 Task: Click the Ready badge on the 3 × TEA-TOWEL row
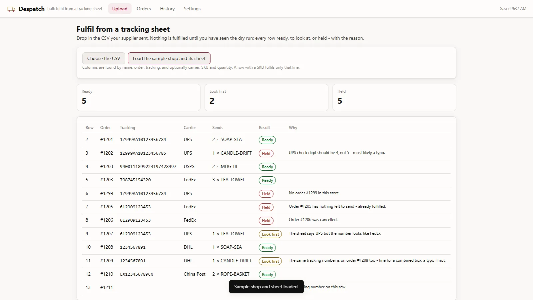267,180
